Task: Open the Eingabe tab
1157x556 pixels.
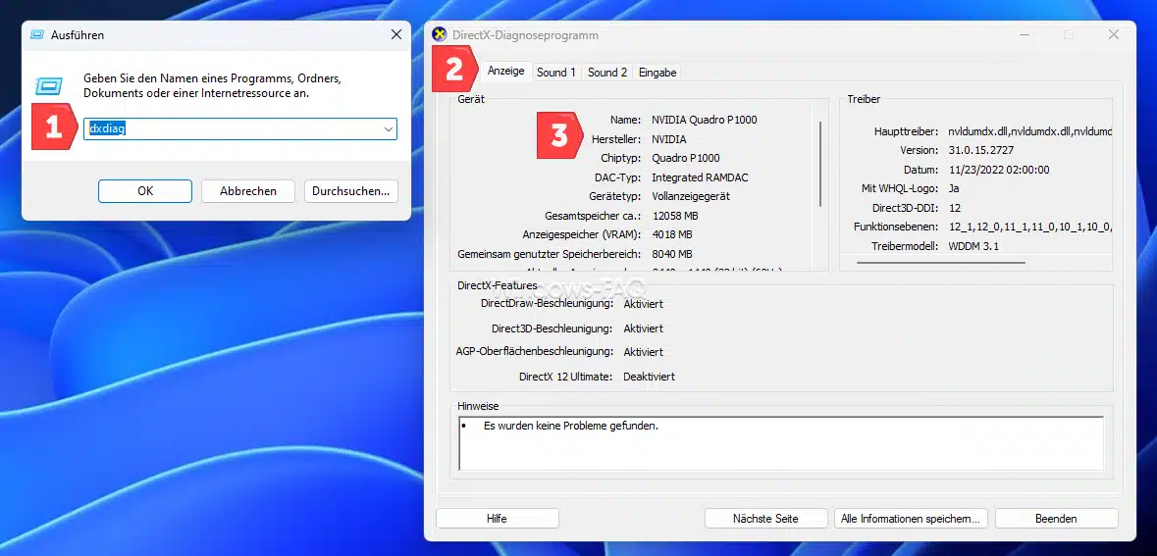Action: point(657,72)
